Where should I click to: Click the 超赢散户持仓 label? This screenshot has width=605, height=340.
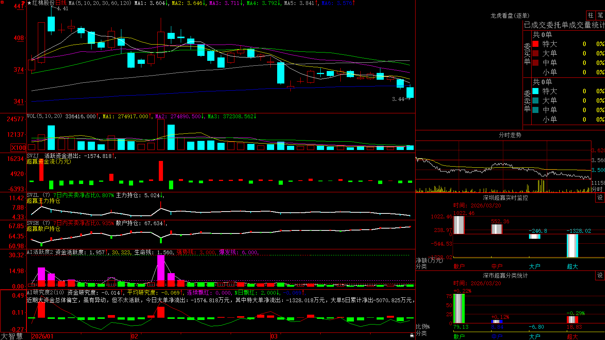coord(43,229)
